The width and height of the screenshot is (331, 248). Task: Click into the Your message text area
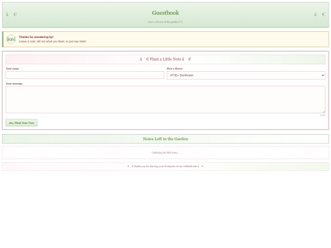click(165, 99)
